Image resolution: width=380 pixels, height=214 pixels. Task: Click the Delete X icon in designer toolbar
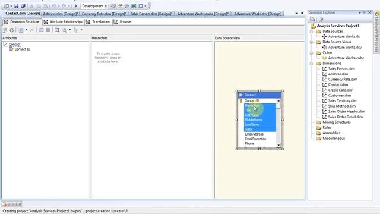(x=31, y=30)
